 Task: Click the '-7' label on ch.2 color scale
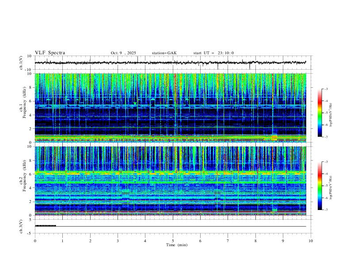(x=326, y=210)
